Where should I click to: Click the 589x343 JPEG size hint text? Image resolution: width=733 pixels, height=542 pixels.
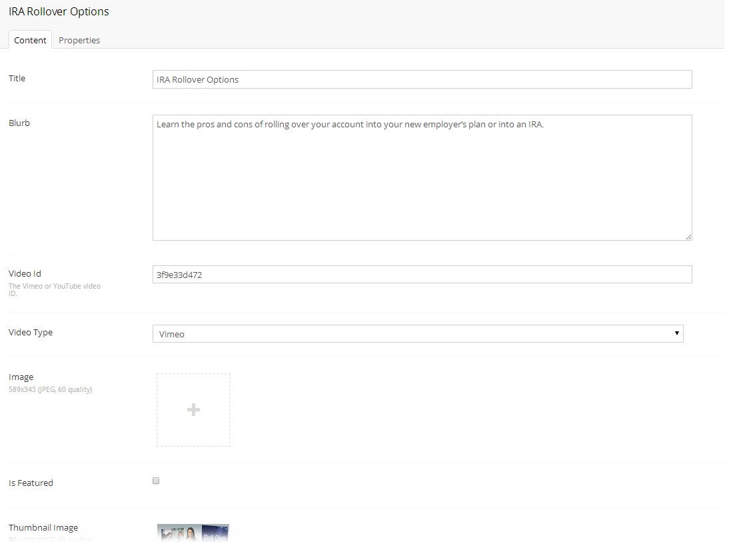pyautogui.click(x=50, y=389)
